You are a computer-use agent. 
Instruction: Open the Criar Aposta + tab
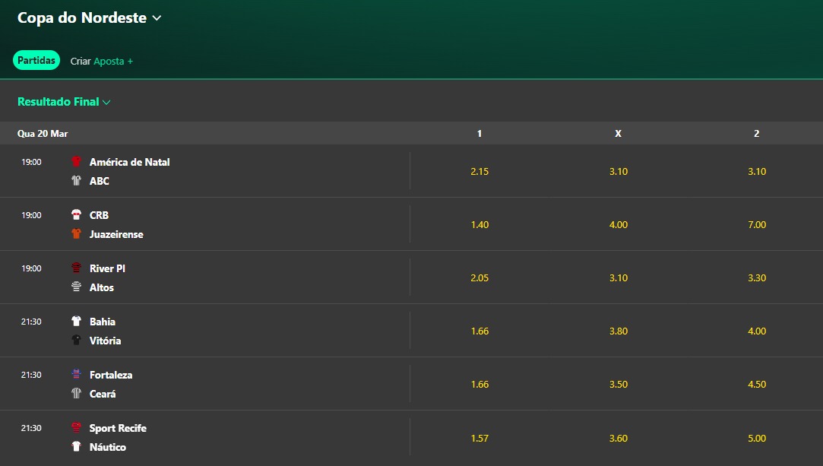[x=102, y=61]
